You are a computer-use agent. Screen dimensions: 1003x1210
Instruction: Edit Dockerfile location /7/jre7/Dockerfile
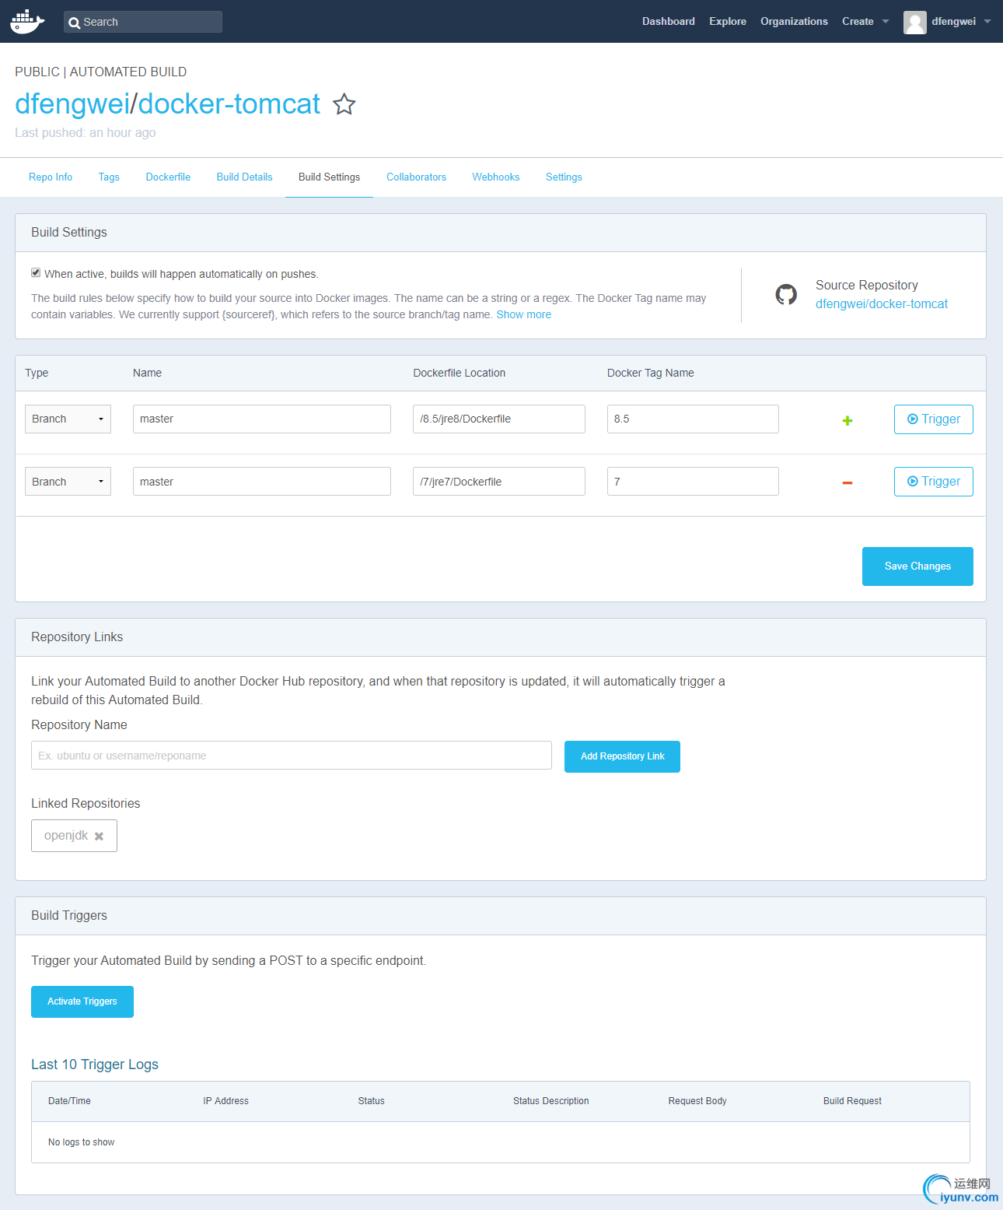click(x=499, y=482)
